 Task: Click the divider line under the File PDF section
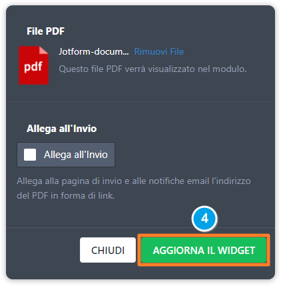coord(140,101)
